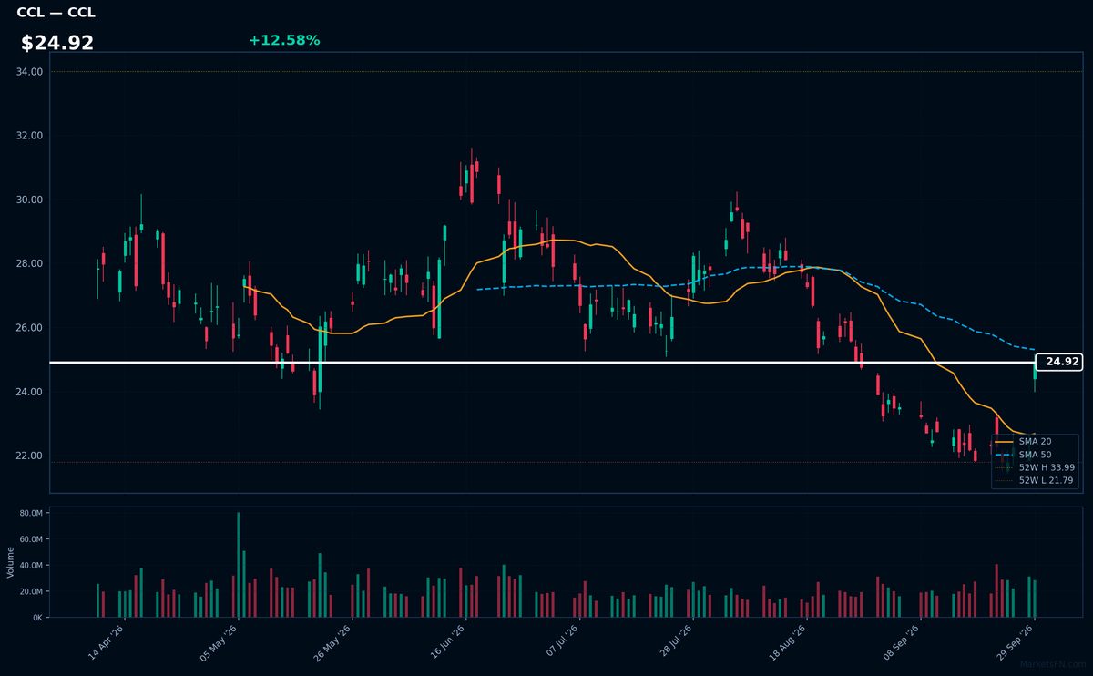The width and height of the screenshot is (1093, 676).
Task: Click the 28.00 price axis label
Action: tap(29, 264)
